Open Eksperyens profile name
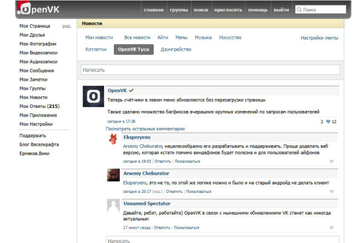The image size is (364, 243). coord(137,137)
